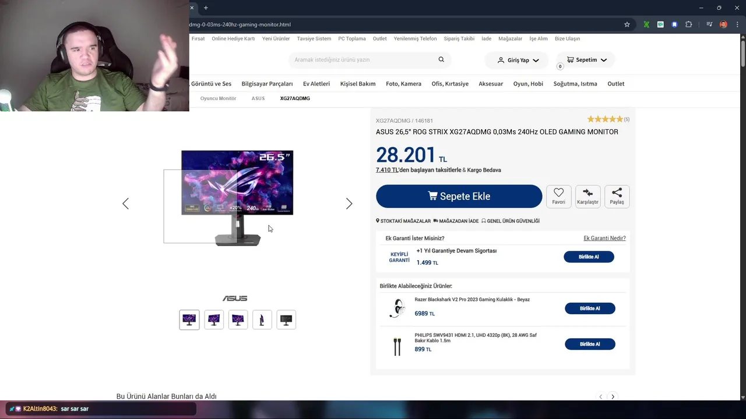
Task: Add Philips HDMI cable with Birlikte Al
Action: pos(590,344)
